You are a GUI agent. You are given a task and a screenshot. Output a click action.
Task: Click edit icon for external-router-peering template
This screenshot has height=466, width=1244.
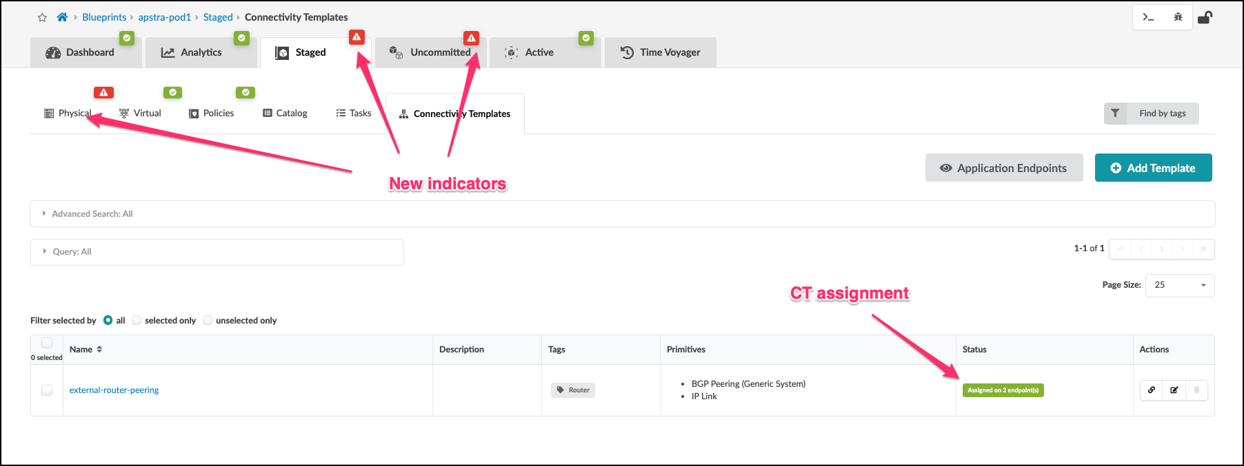1174,390
